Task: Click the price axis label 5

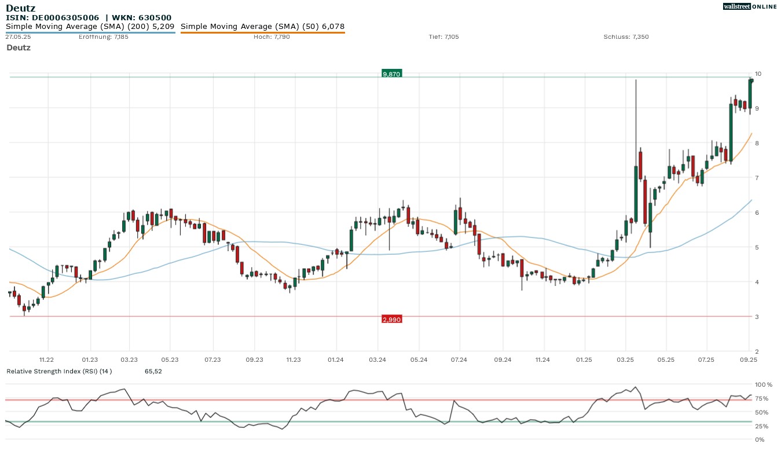Action: pyautogui.click(x=756, y=247)
